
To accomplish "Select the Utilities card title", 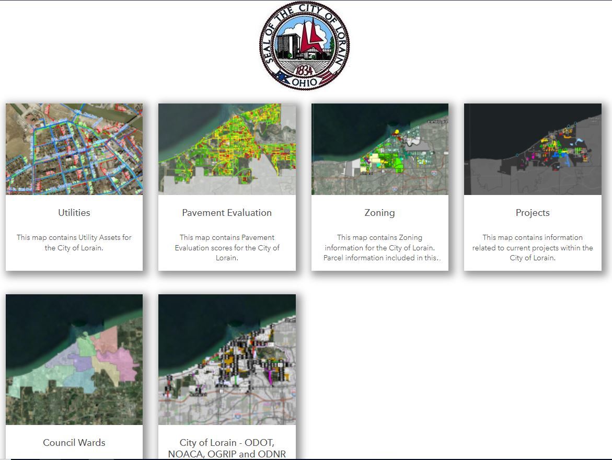I will point(74,213).
